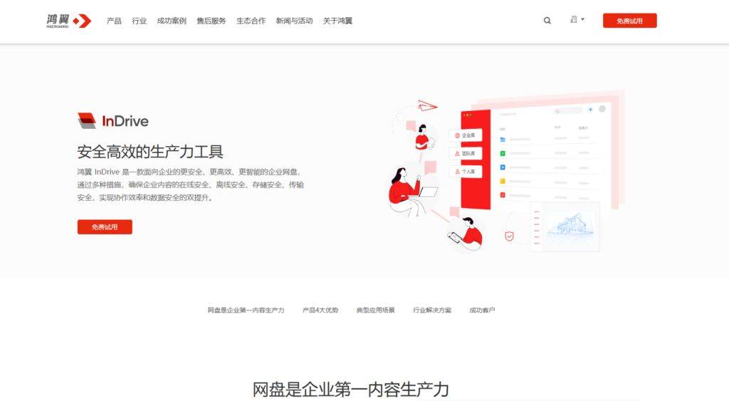This screenshot has height=401, width=729.
Task: Click the red paper plane illustration icon
Action: pyautogui.click(x=426, y=106)
